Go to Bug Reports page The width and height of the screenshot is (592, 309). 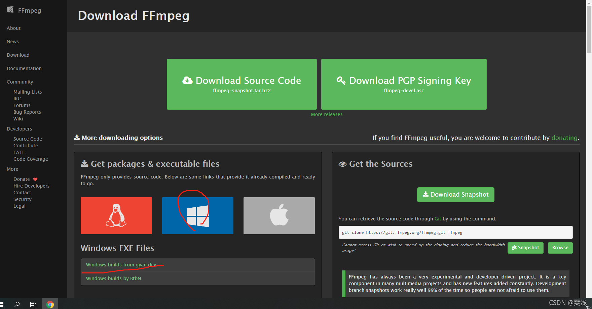pos(27,112)
